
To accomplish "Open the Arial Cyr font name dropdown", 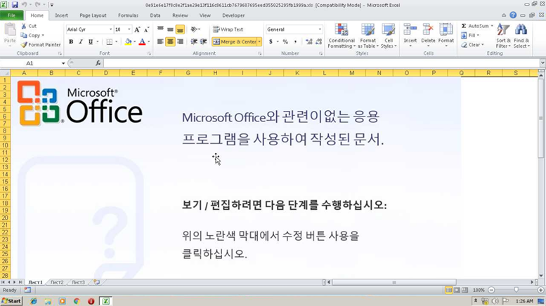I will (110, 29).
